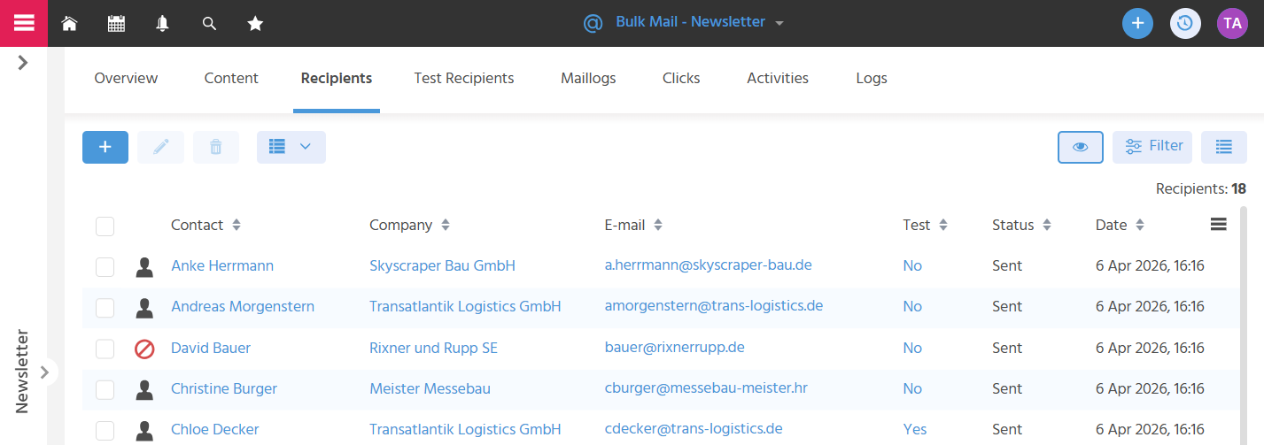Sort by Company column arrows
The image size is (1264, 445).
click(446, 225)
